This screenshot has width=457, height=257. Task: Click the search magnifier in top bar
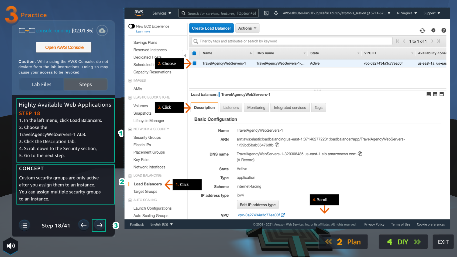[183, 13]
